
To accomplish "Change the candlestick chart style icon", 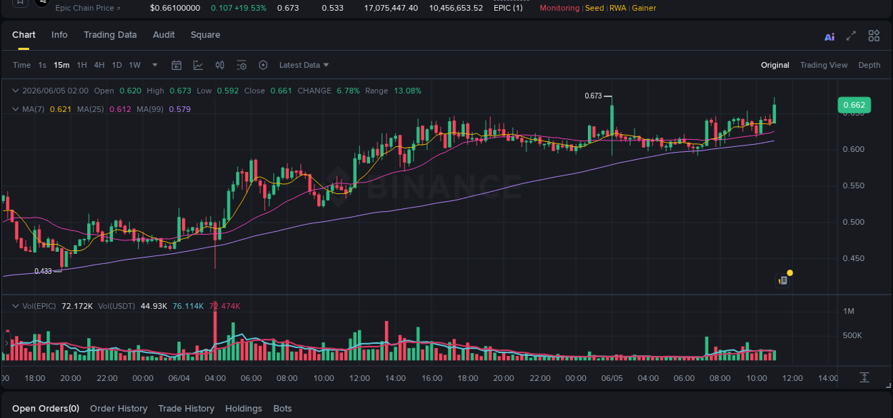I will click(x=220, y=65).
